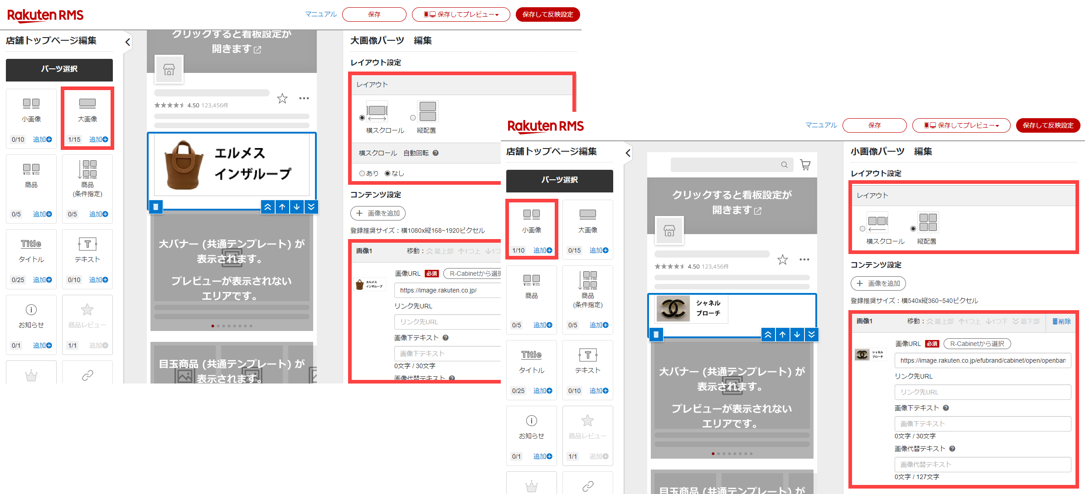Click 保存して反映設定 in right window

[1048, 125]
